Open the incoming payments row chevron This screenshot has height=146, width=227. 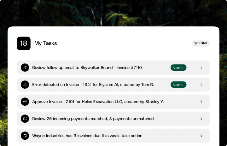[201, 119]
